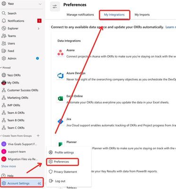The image size is (176, 189).
Task: Click the Show more link
Action: tap(9, 166)
